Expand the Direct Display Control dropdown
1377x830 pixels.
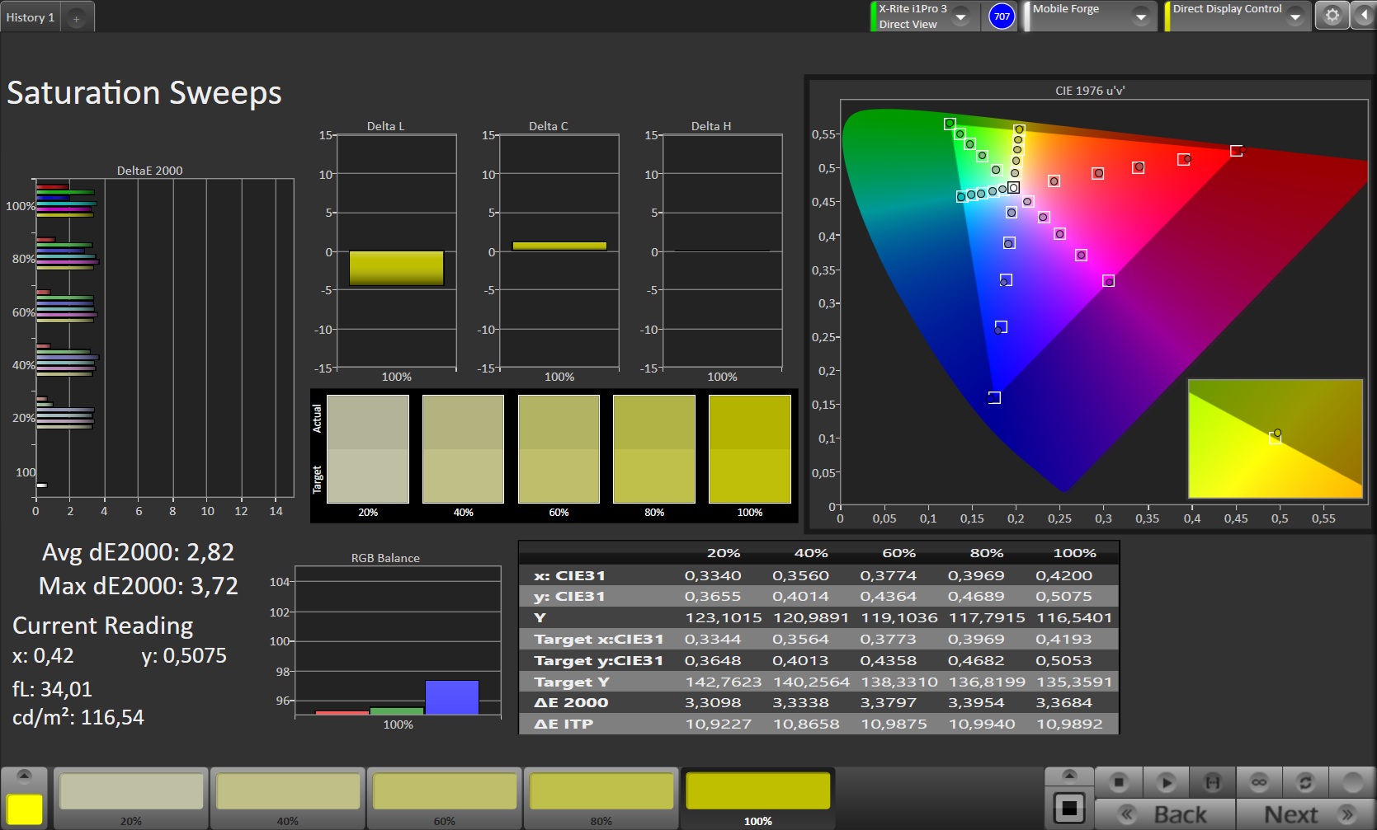pyautogui.click(x=1294, y=16)
